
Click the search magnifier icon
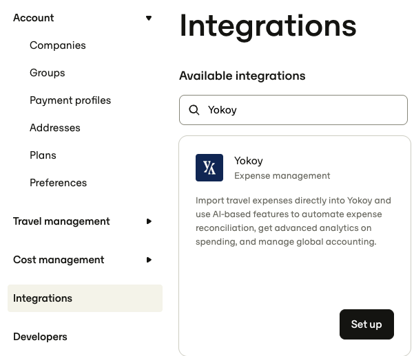pos(194,110)
